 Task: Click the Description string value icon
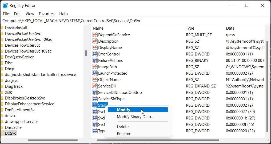[x=95, y=41]
